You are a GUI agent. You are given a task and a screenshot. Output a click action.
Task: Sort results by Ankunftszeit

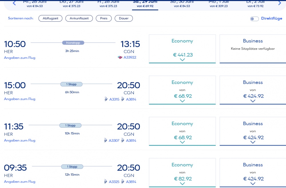(79, 18)
